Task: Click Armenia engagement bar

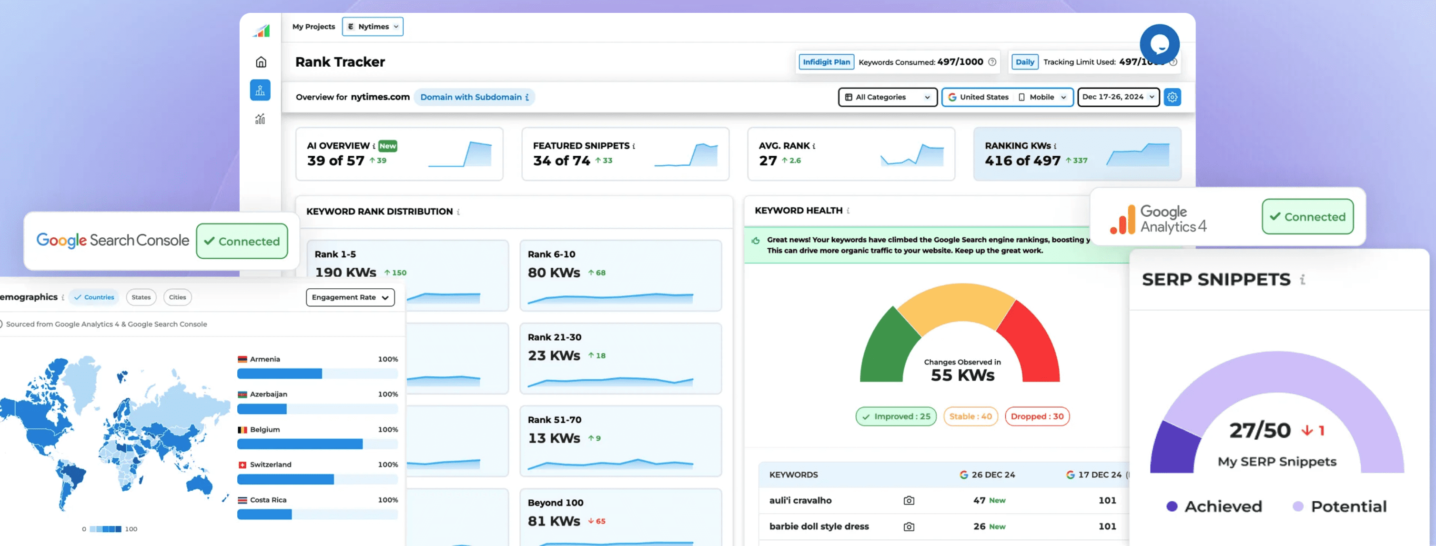Action: [x=317, y=374]
